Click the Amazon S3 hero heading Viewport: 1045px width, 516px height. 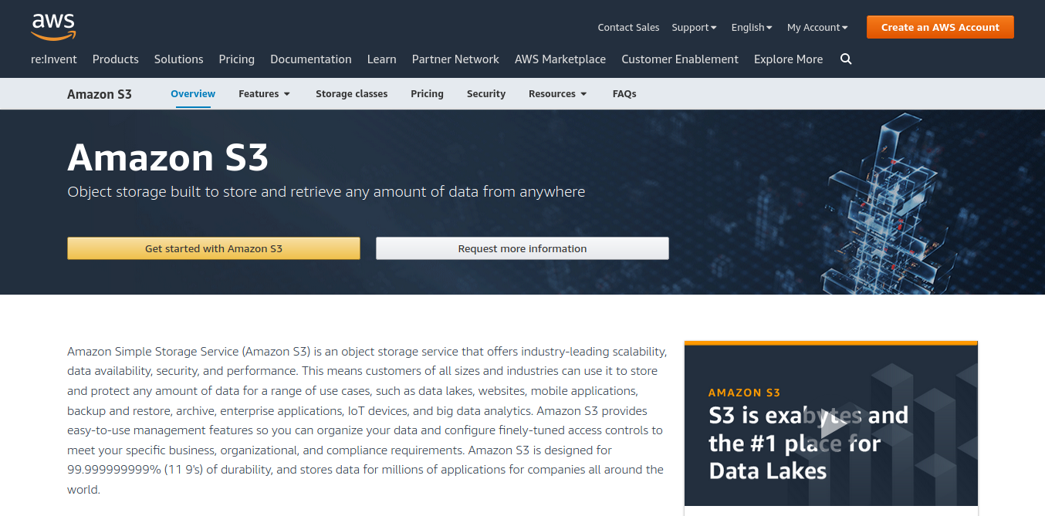[168, 157]
